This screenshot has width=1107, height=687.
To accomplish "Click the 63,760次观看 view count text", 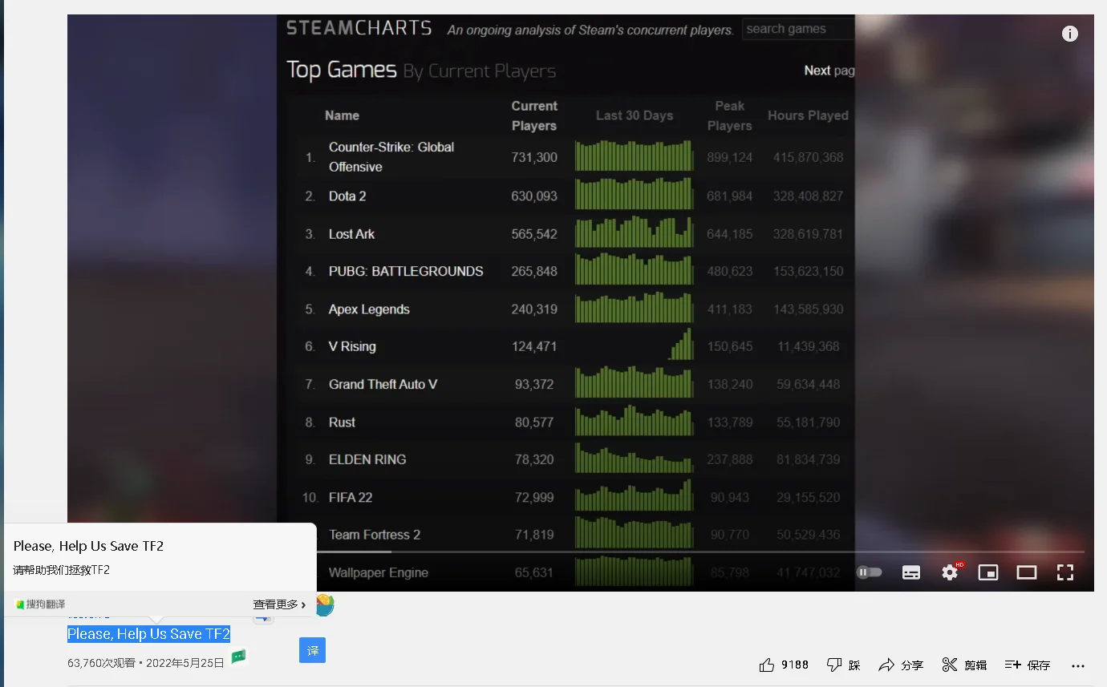I will [x=103, y=663].
